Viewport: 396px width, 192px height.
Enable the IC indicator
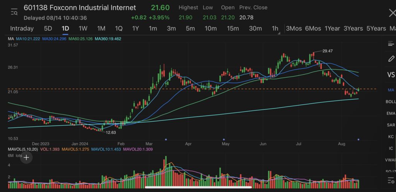tap(391, 148)
